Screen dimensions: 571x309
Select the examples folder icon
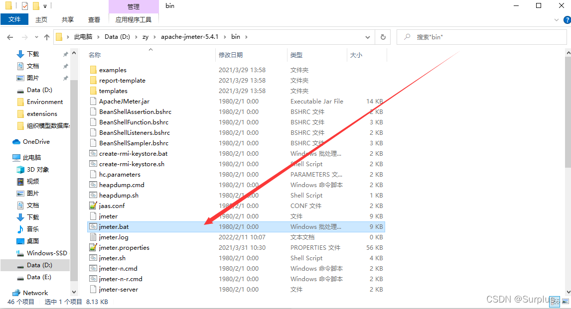93,70
